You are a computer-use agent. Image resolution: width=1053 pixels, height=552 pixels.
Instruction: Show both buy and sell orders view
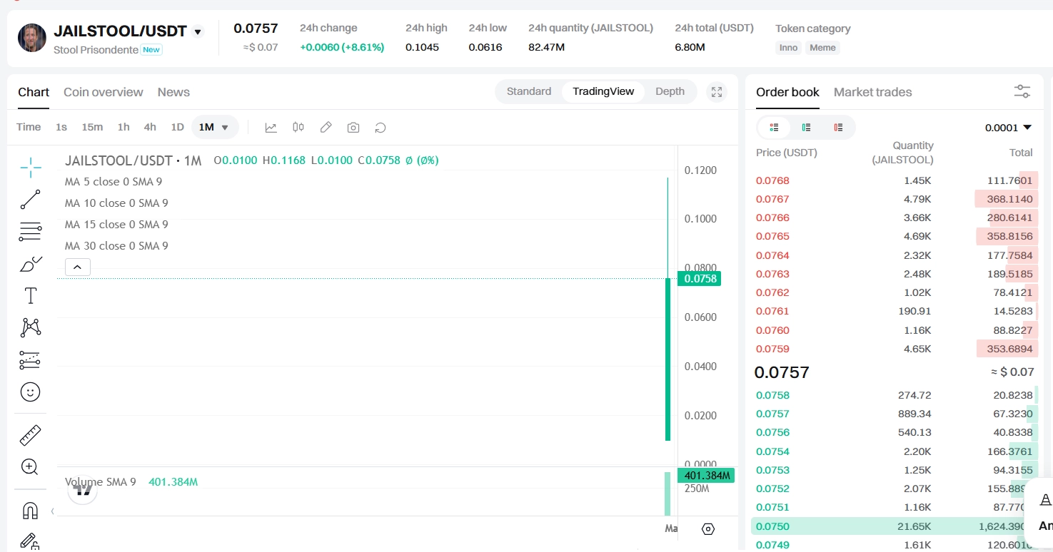(774, 128)
